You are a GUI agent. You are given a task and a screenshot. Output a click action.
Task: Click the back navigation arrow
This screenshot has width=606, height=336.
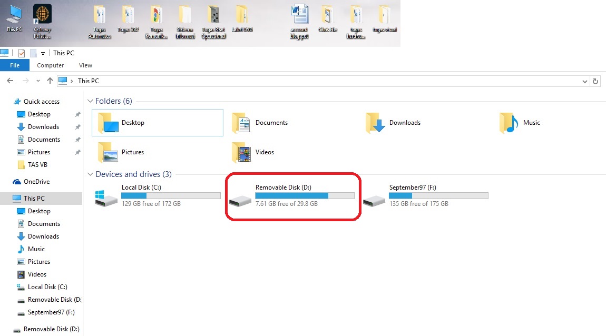click(x=9, y=81)
